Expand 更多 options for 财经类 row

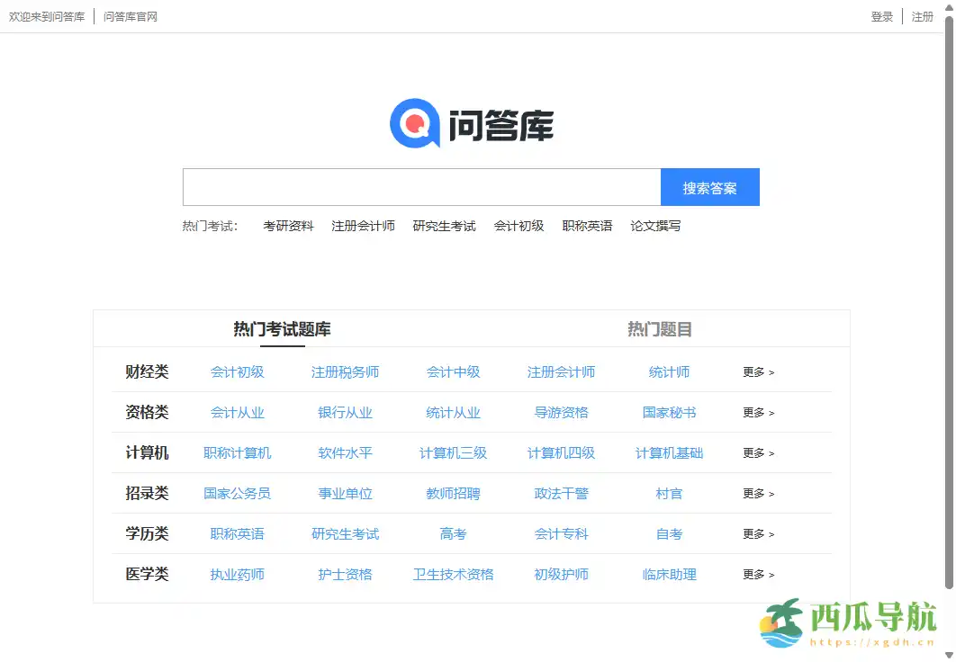click(x=757, y=371)
